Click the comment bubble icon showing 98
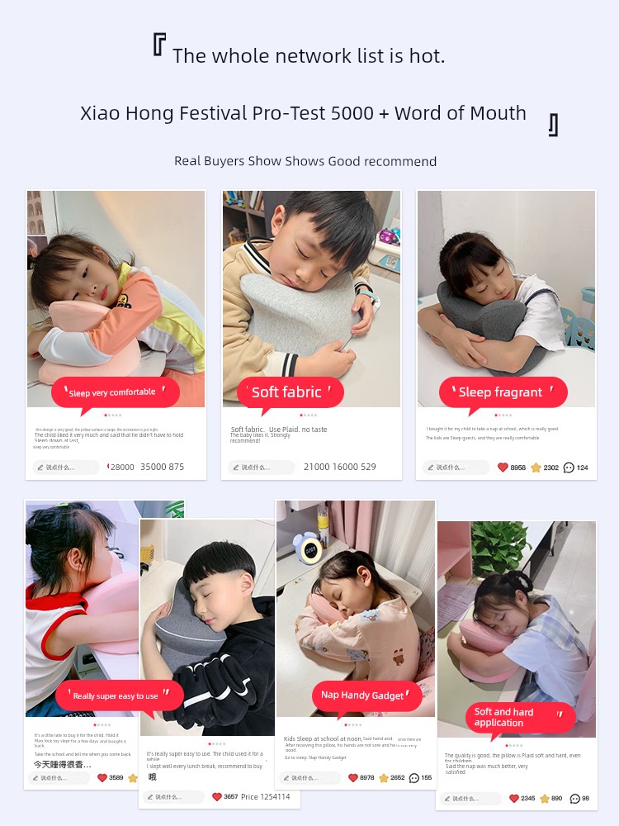This screenshot has height=826, width=619. [x=575, y=798]
